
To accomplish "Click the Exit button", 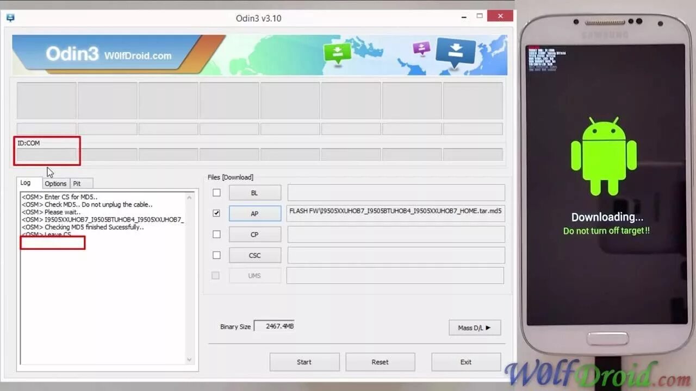I will click(466, 362).
